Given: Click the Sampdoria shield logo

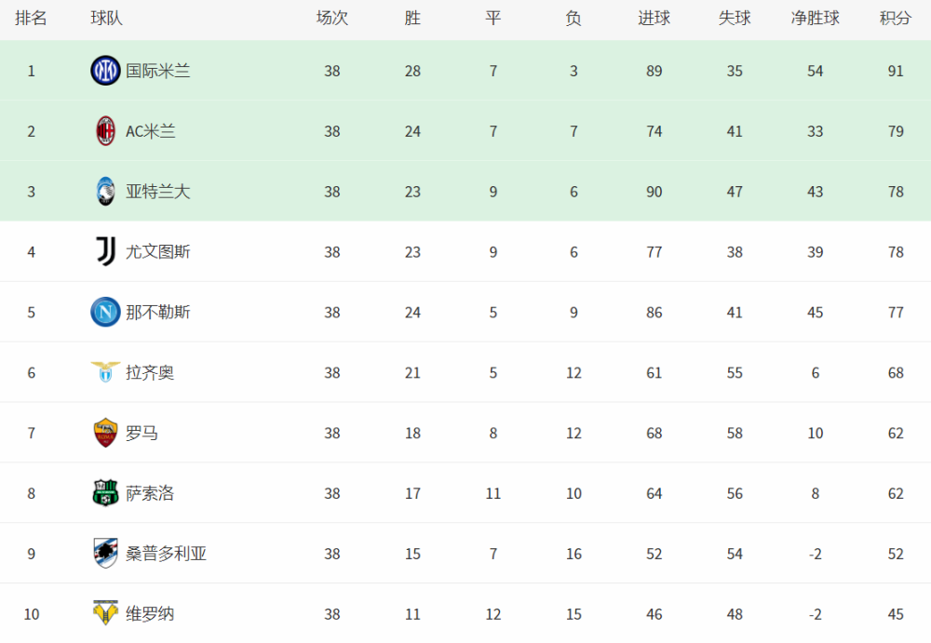Looking at the screenshot, I should (106, 554).
